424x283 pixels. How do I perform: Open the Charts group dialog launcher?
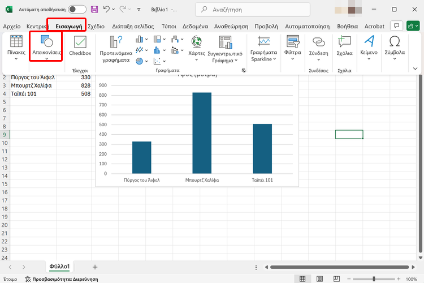[243, 70]
